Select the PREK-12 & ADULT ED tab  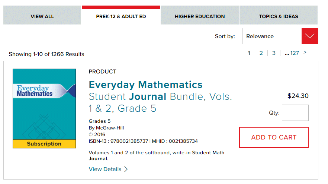point(121,16)
